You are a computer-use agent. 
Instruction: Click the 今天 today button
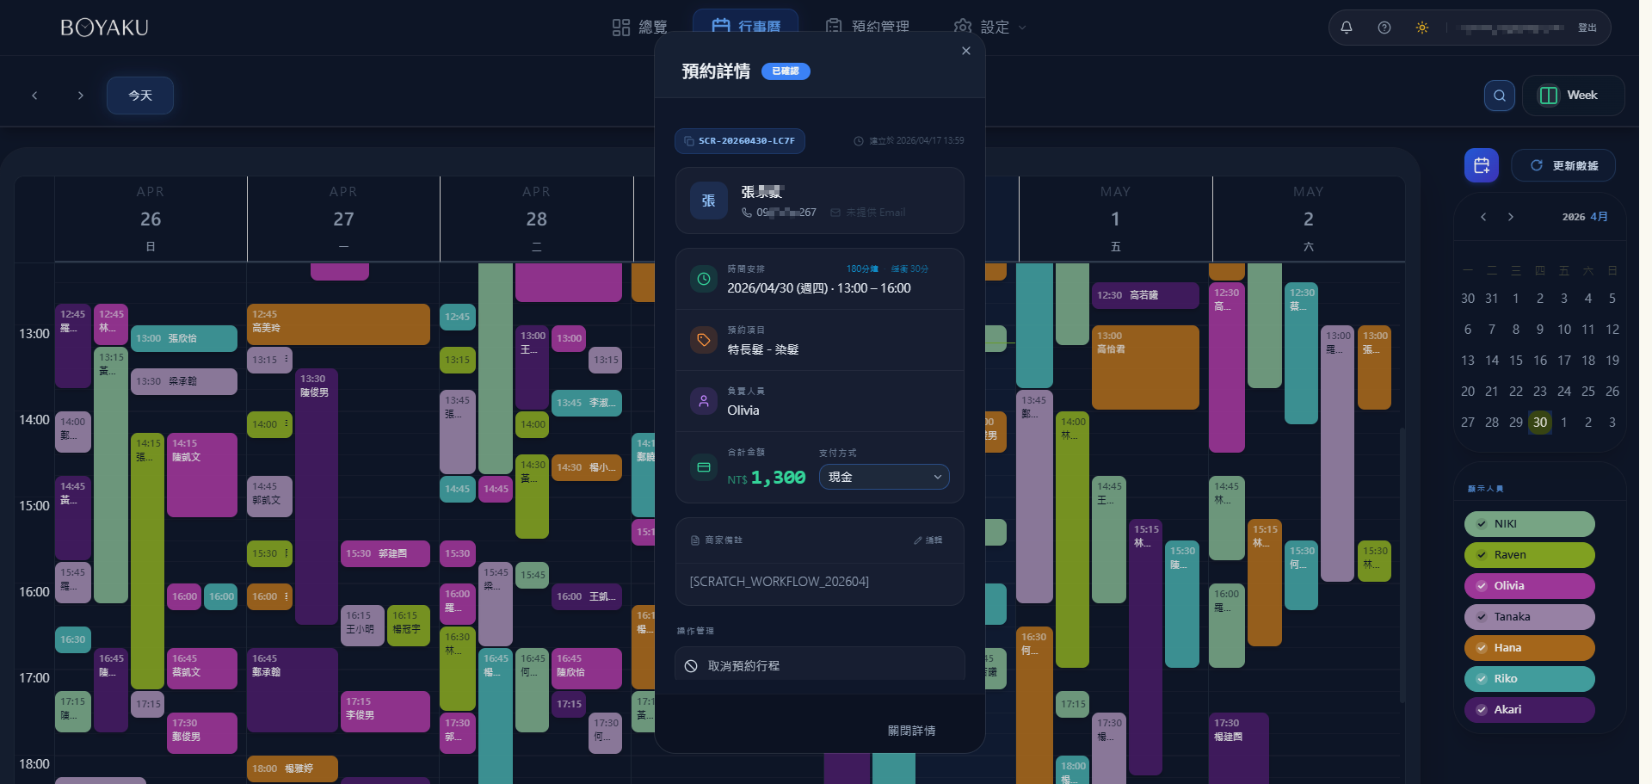140,96
